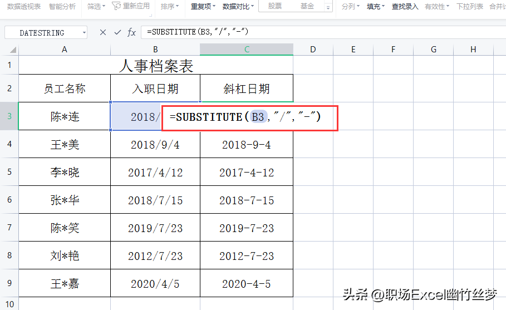Click the result cell 2018-9-4

(x=247, y=144)
